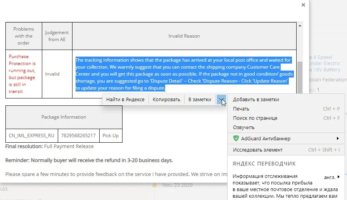Click the highlighted invalid reason paragraph
This screenshot has height=200, width=347.
[x=184, y=74]
